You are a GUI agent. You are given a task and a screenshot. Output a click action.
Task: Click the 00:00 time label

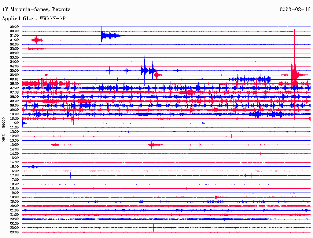(14, 27)
